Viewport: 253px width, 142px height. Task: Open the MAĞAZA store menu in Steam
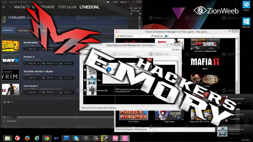coord(22,7)
